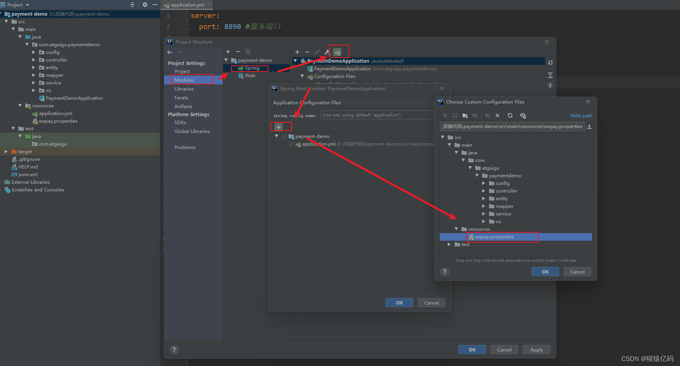
Task: Click the Collapse All icon at right edge
Action: pyautogui.click(x=550, y=85)
